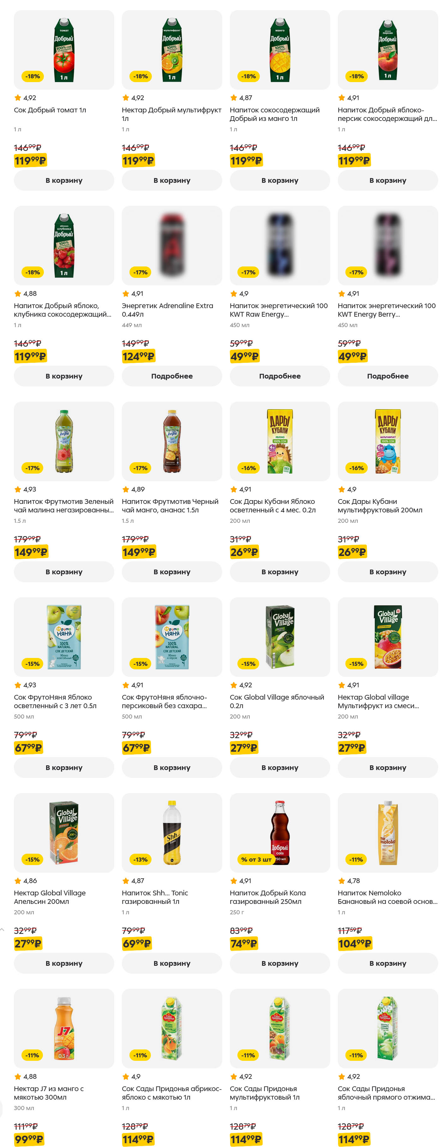
Task: Click the scroll-up chevron at the left edge
Action: (3, 930)
